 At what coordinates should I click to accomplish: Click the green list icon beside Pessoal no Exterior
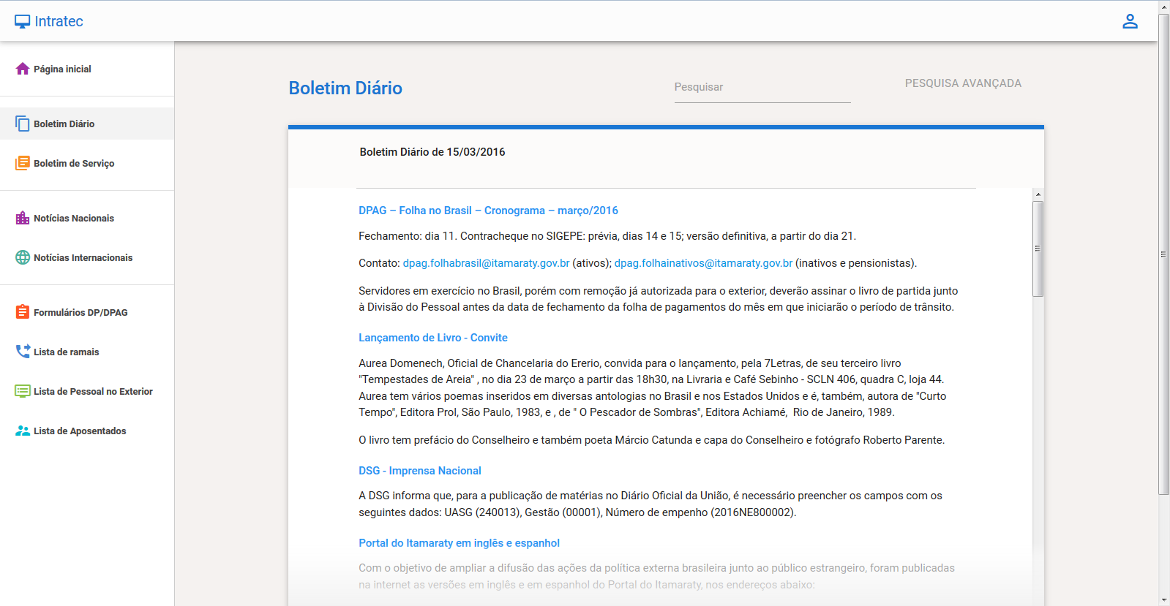tap(23, 391)
